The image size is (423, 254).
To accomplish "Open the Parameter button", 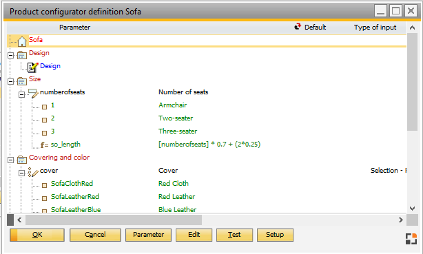I will [148, 235].
